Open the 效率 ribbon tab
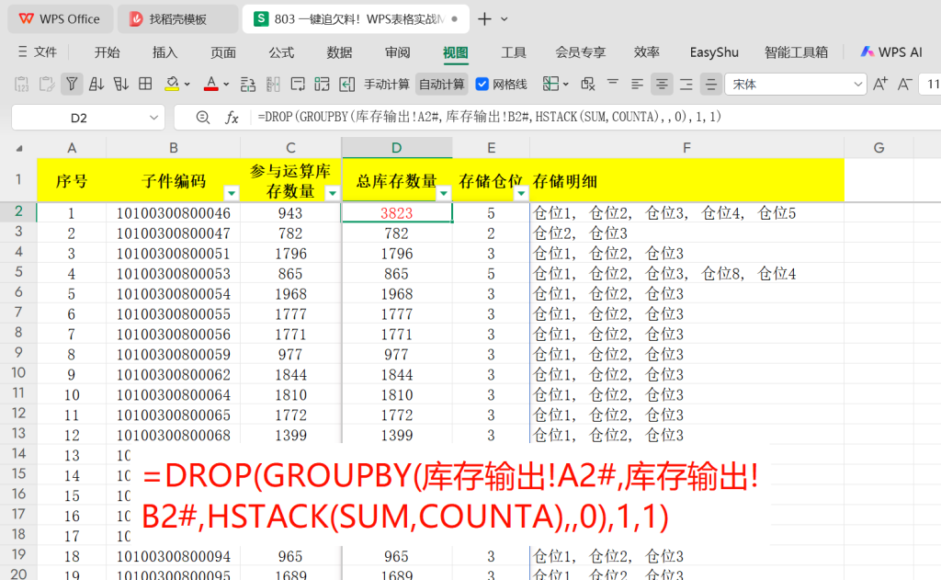The width and height of the screenshot is (941, 580). 647,52
